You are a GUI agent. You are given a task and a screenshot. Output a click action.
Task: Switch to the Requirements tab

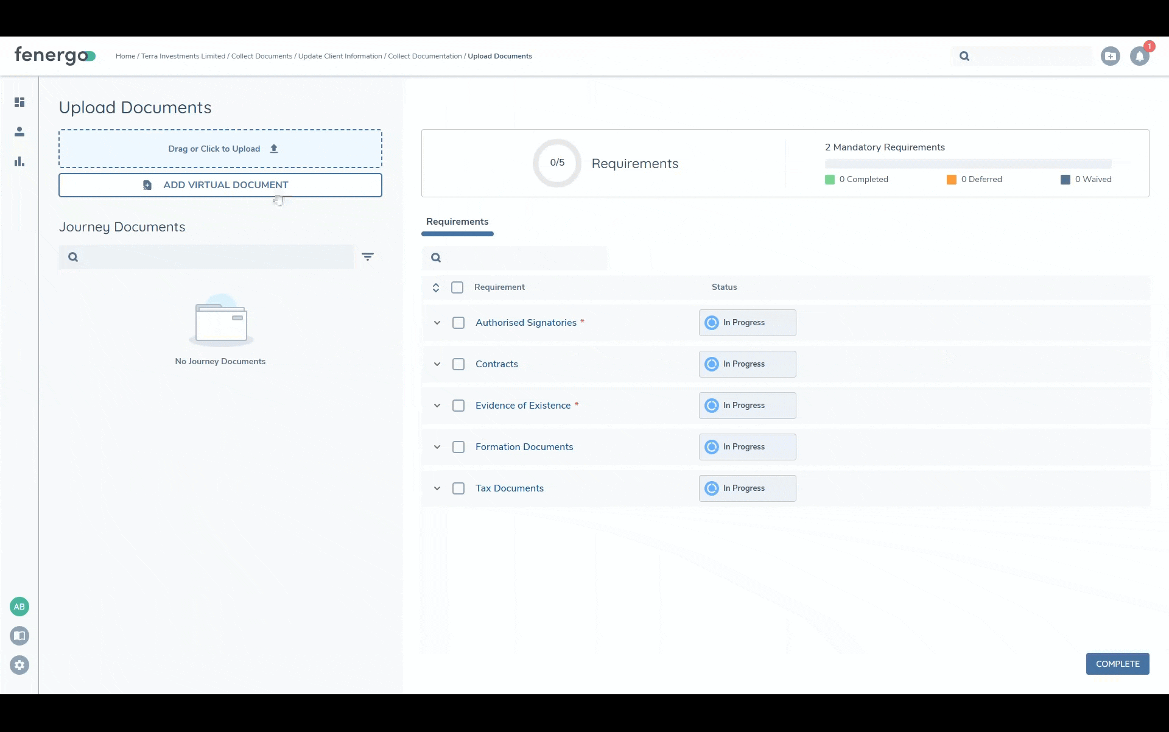457,221
